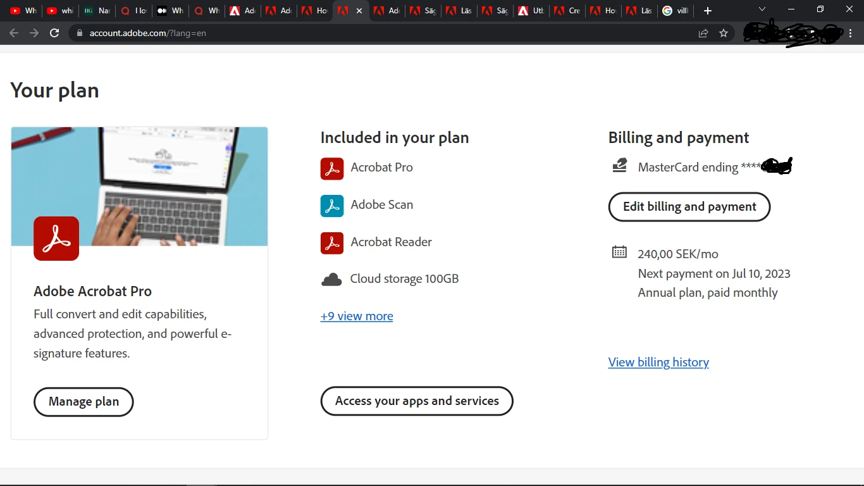Click the Adobe Scan app icon
This screenshot has height=486, width=864.
click(x=332, y=206)
